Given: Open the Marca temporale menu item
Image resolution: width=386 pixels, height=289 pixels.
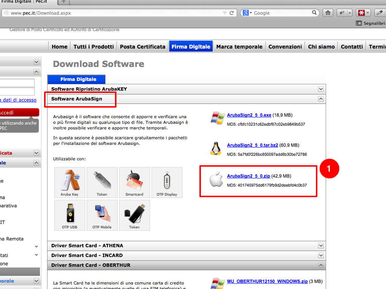Looking at the screenshot, I should (x=239, y=47).
